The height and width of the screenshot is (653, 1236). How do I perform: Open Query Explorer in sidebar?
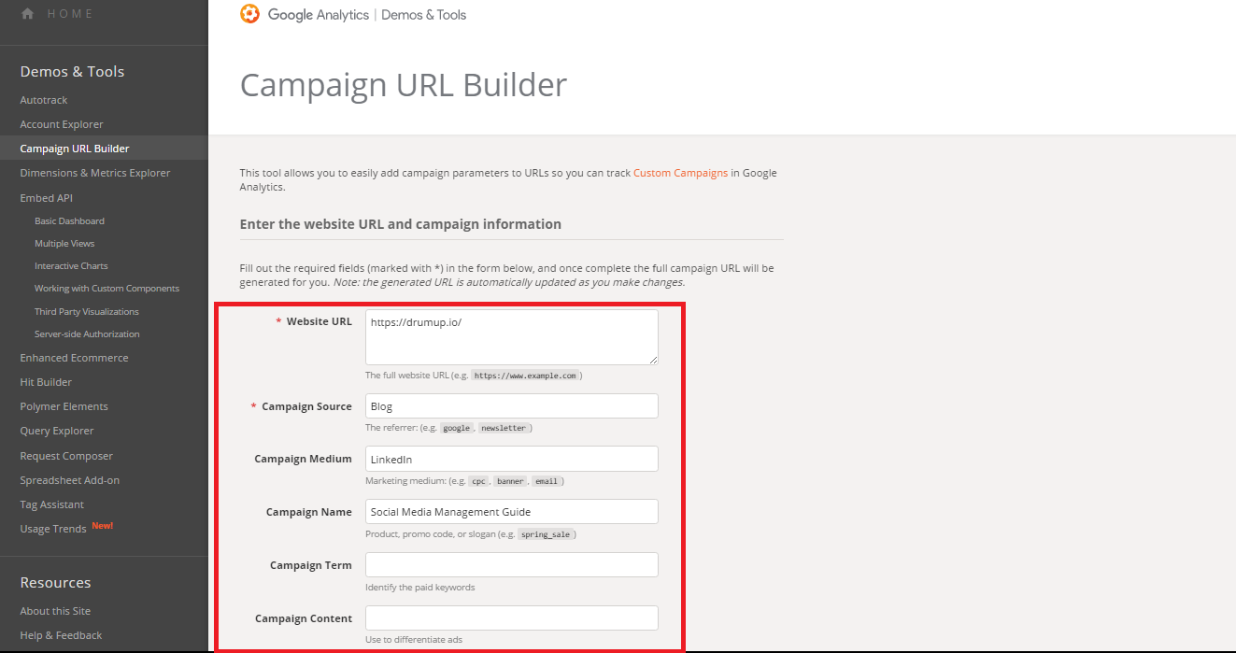click(57, 431)
